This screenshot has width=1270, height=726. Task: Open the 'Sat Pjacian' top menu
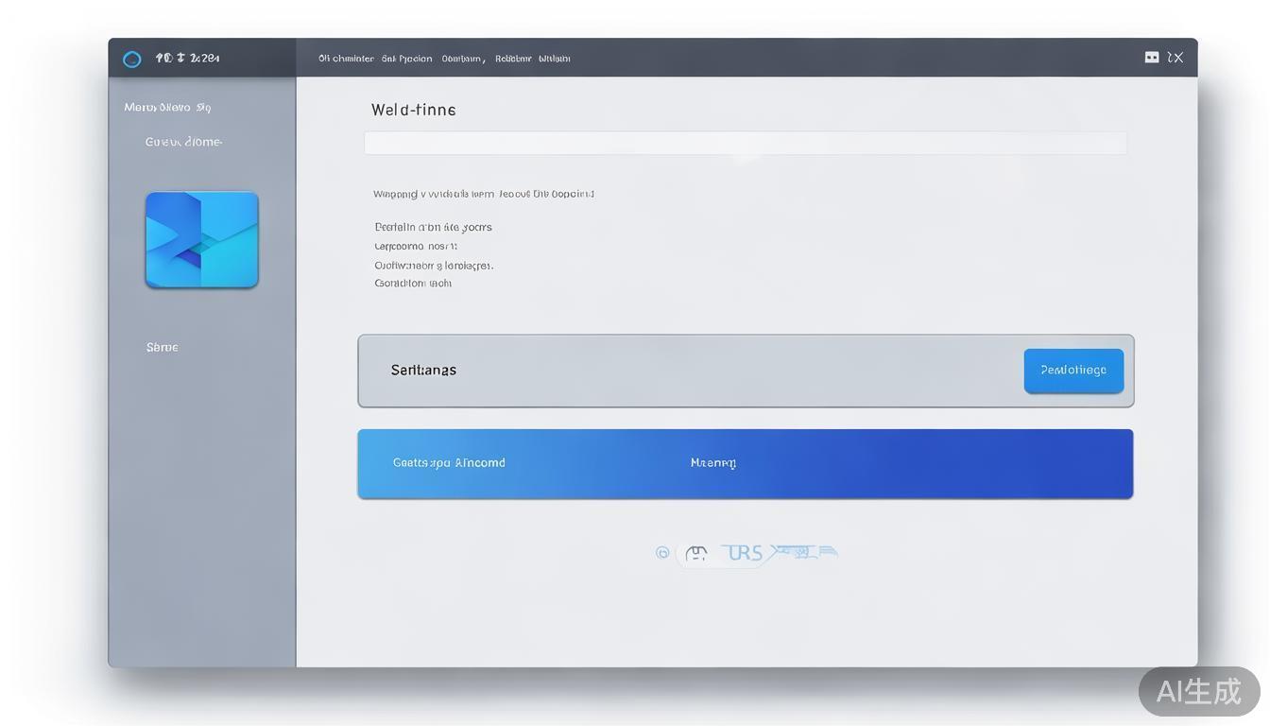tap(406, 59)
